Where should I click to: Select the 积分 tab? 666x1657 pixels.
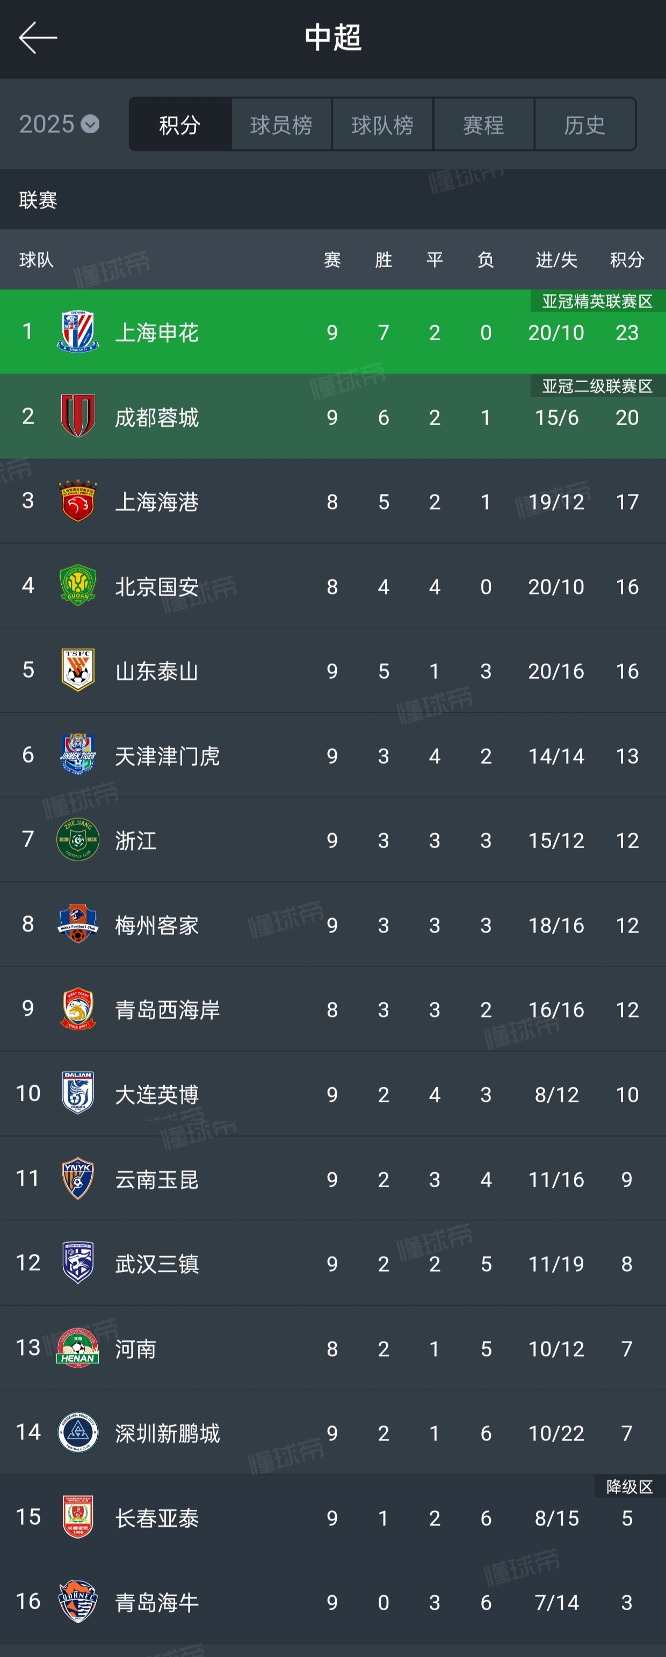coord(180,125)
